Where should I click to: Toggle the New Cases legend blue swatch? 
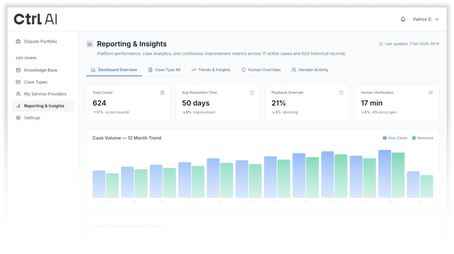[385, 138]
